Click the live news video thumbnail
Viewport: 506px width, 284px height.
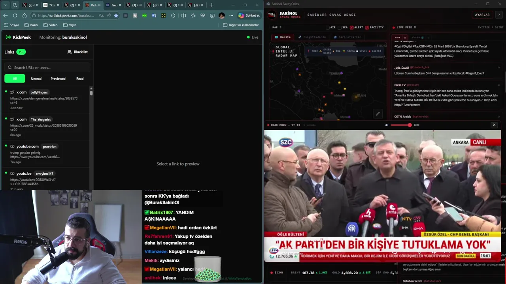click(382, 196)
